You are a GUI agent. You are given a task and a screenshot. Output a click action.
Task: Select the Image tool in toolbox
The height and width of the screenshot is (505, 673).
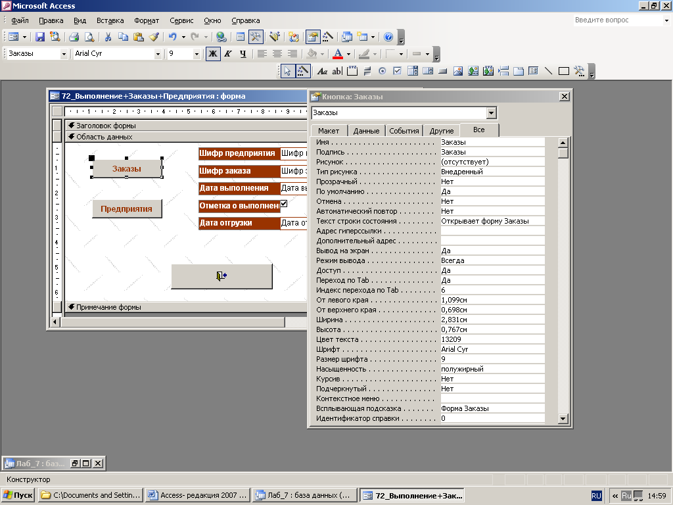[x=458, y=71]
